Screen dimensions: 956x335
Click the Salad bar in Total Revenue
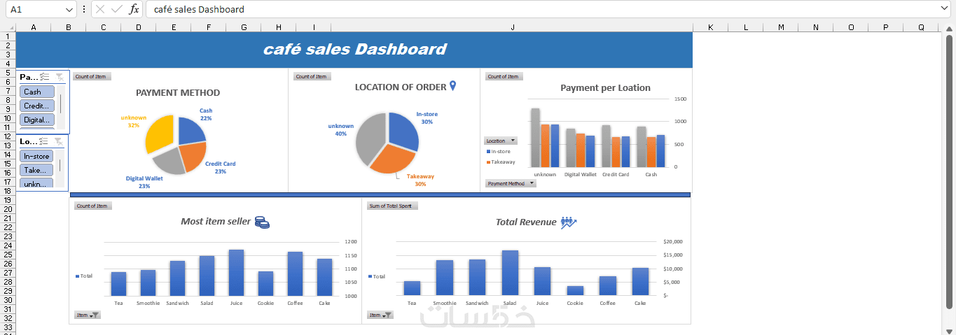click(510, 273)
